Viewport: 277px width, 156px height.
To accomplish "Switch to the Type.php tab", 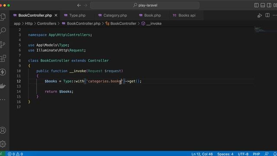I will [x=77, y=16].
